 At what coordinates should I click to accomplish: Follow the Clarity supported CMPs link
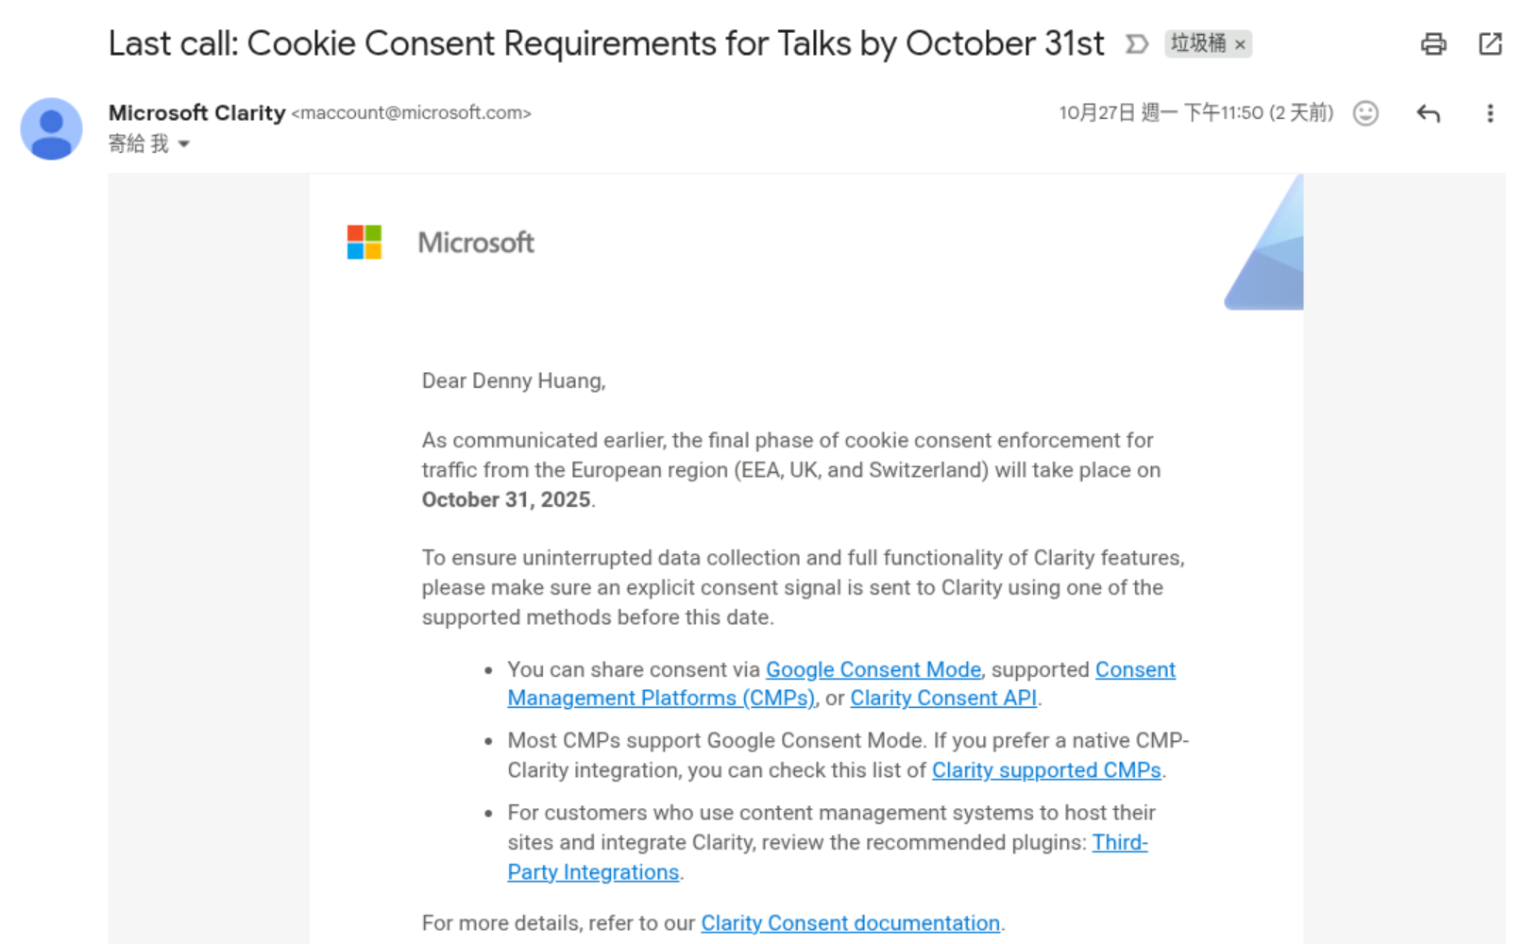pyautogui.click(x=1045, y=770)
